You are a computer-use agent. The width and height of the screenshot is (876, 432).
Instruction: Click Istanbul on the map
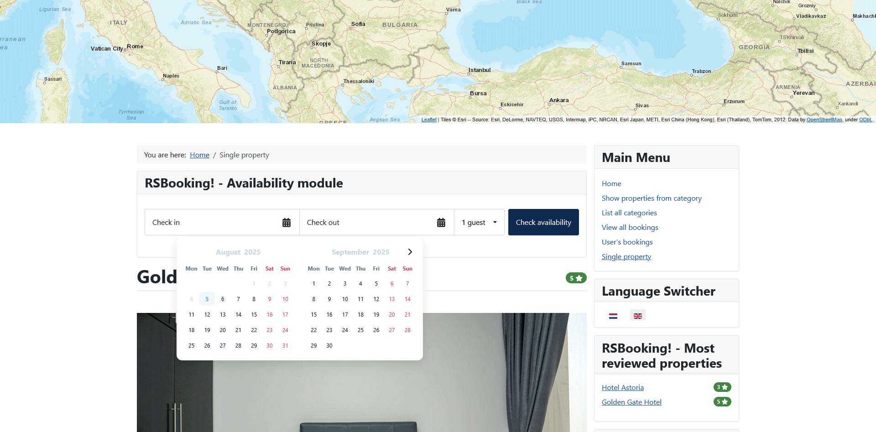pos(479,70)
